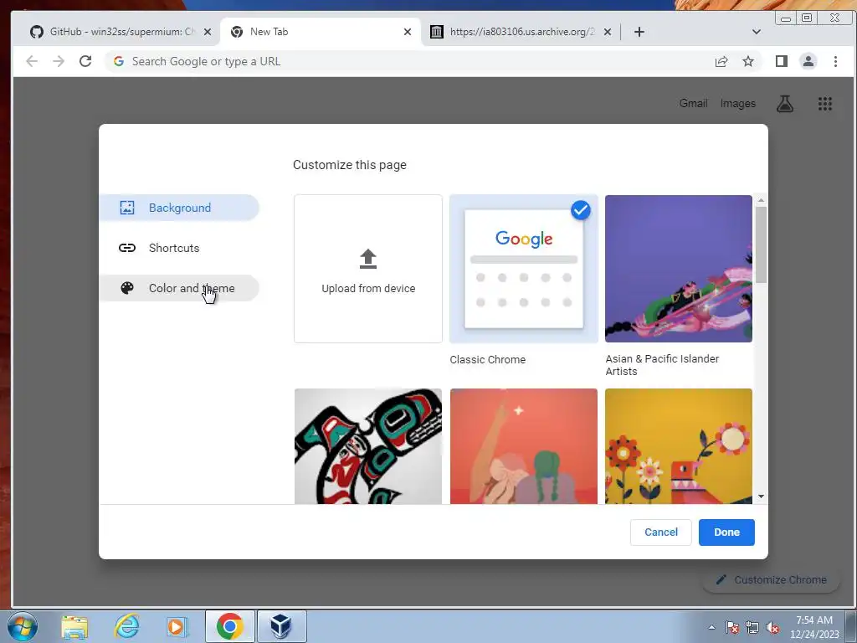The image size is (857, 643).
Task: Click the browser back arrow
Action: point(32,61)
